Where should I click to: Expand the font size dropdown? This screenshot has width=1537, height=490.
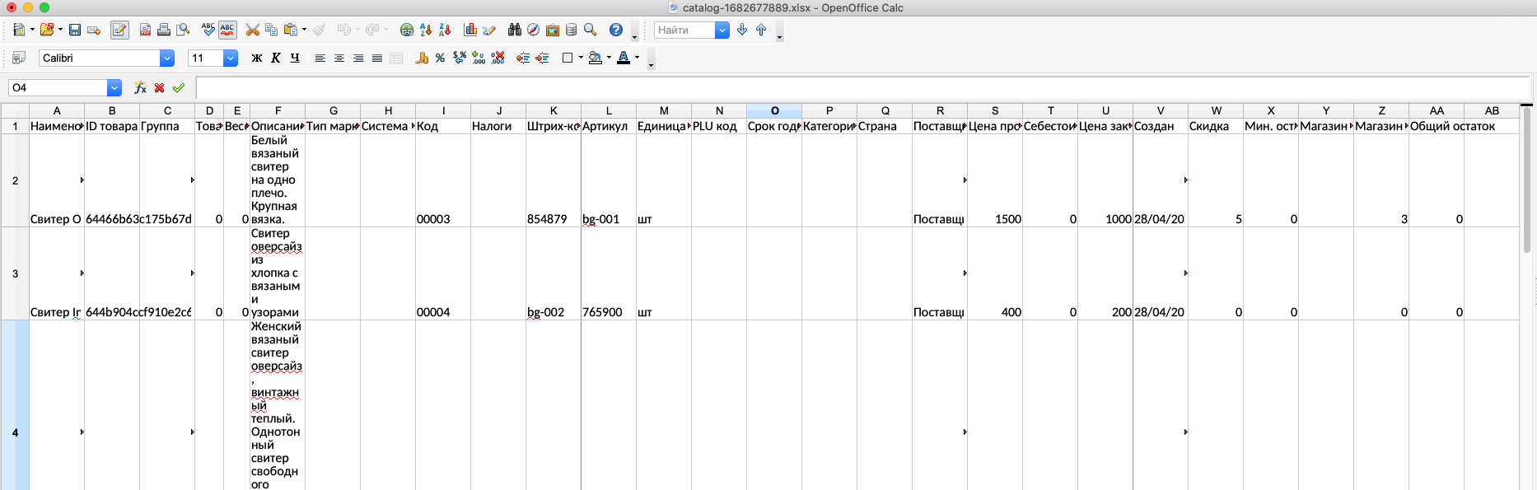(x=231, y=58)
